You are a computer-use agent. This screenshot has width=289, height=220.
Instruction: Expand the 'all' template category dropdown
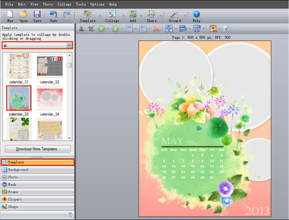(69, 45)
